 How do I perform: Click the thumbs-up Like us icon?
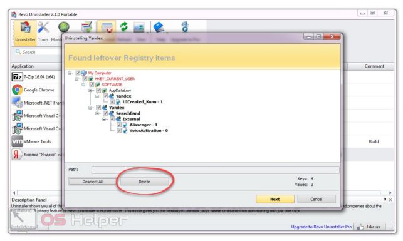tap(360, 227)
